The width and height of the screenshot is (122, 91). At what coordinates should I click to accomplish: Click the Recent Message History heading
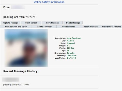(21, 71)
